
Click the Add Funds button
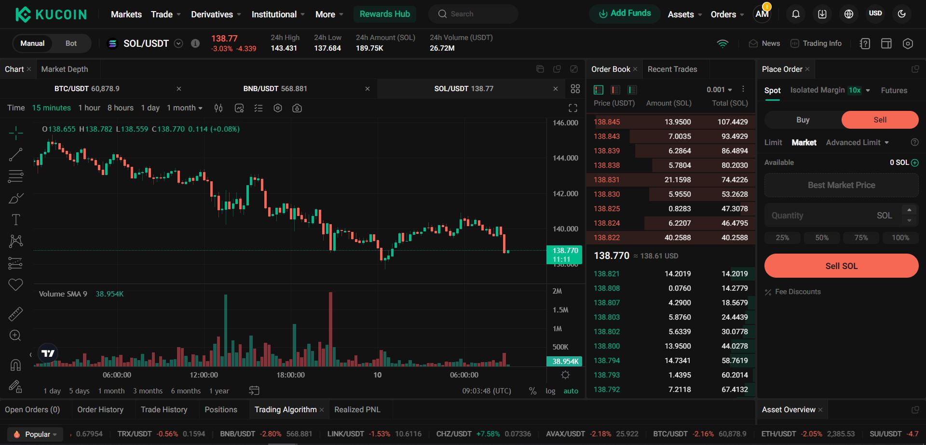(625, 13)
